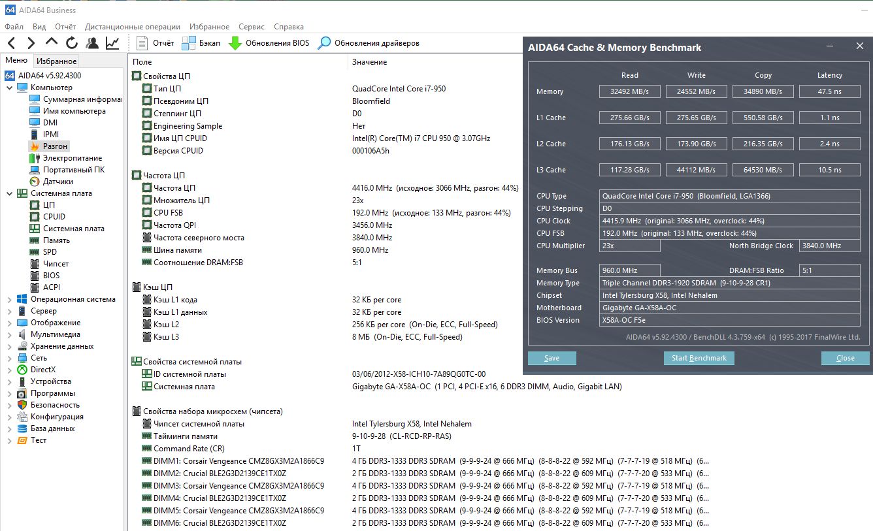This screenshot has width=873, height=531.
Task: Click Save in the benchmark dialog
Action: (x=552, y=358)
